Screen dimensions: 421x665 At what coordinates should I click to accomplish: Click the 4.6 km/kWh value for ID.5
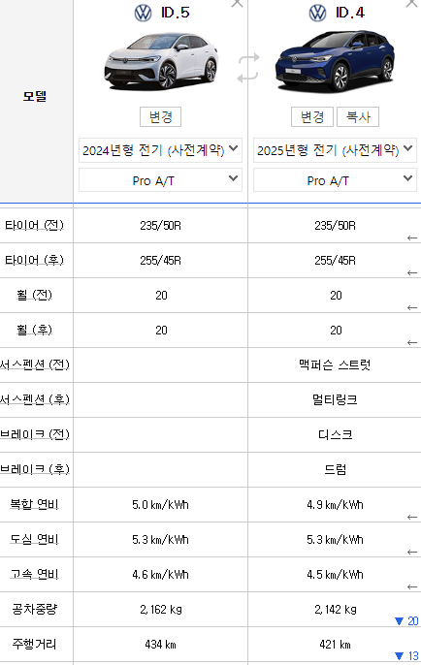(160, 574)
